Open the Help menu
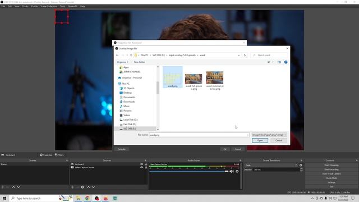This screenshot has height=202, width=359. pos(82,6)
